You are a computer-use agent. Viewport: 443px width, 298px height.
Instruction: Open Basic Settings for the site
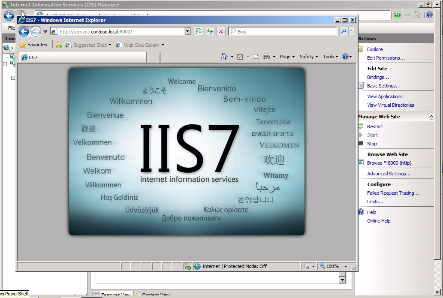(x=384, y=86)
